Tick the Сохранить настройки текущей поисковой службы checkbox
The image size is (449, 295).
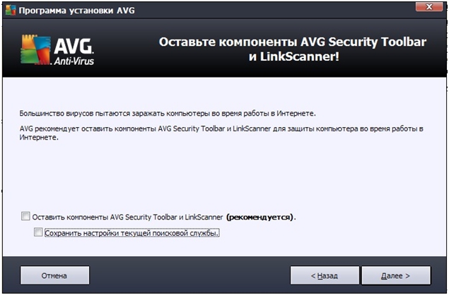click(x=38, y=231)
